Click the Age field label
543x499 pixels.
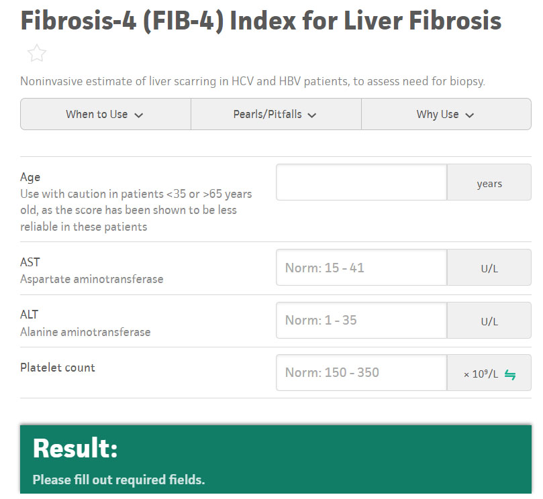pyautogui.click(x=30, y=177)
